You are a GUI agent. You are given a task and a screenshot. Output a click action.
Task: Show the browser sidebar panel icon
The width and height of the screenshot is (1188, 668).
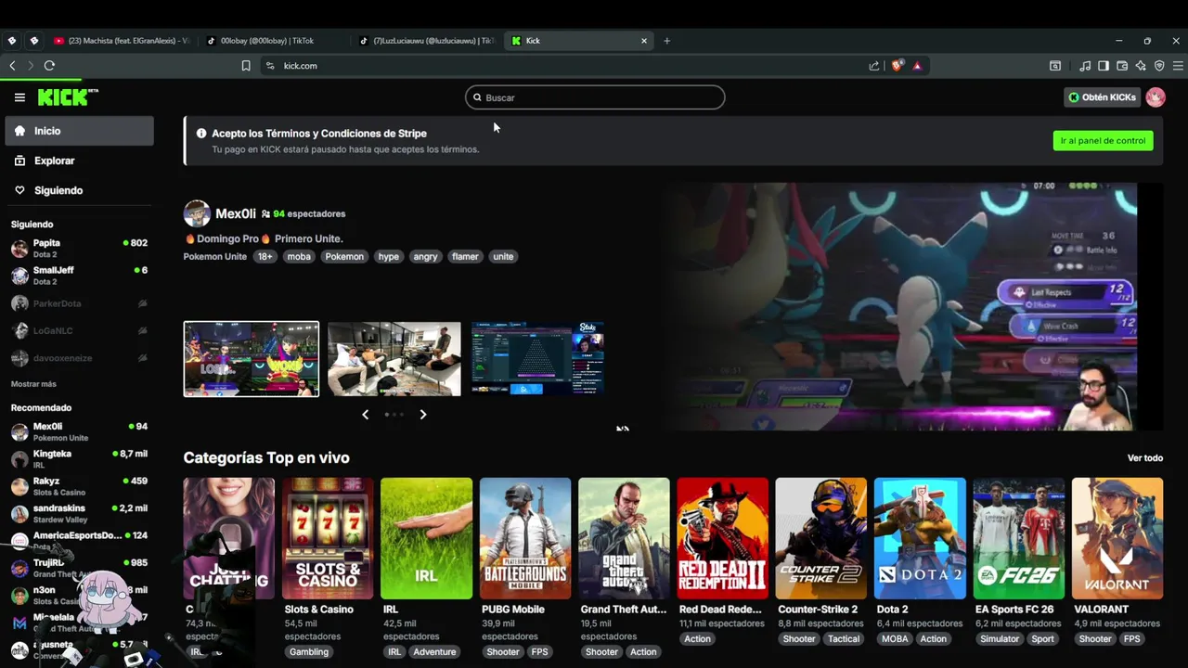[1104, 66]
